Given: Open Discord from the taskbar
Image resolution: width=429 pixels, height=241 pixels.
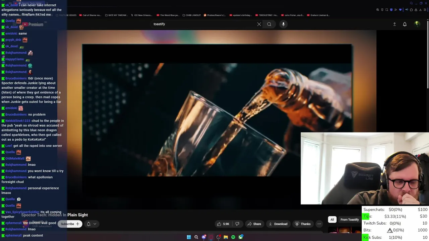Looking at the screenshot, I should (x=203, y=237).
